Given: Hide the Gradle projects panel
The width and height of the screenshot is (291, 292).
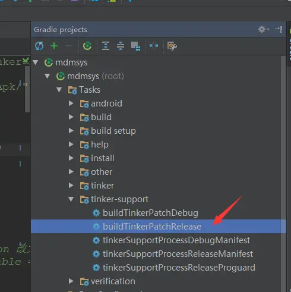Looking at the screenshot, I should coord(279,29).
